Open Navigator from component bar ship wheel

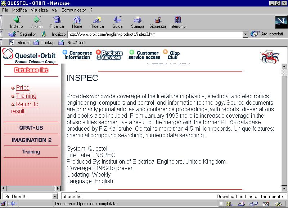coord(229,204)
